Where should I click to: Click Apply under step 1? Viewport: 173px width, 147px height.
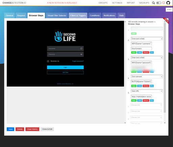click(x=134, y=34)
